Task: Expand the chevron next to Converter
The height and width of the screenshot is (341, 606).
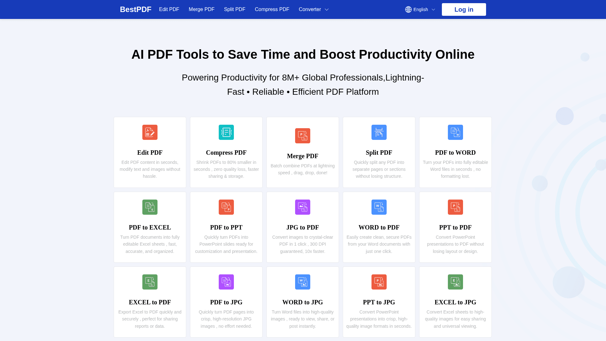Action: click(x=327, y=9)
